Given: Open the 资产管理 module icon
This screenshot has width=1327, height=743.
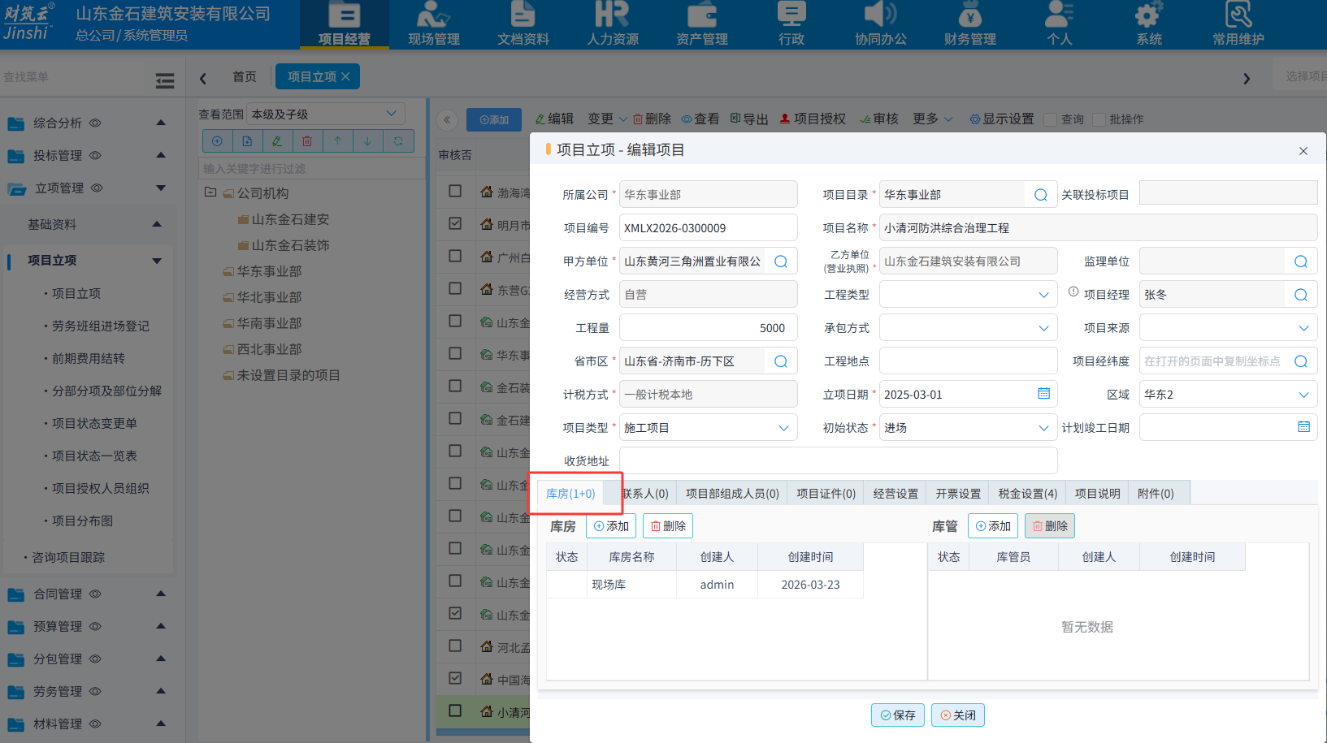Looking at the screenshot, I should 701,24.
